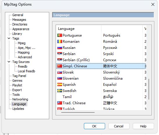Select the Tags tree entry
The image size is (159, 135).
coord(16,38)
